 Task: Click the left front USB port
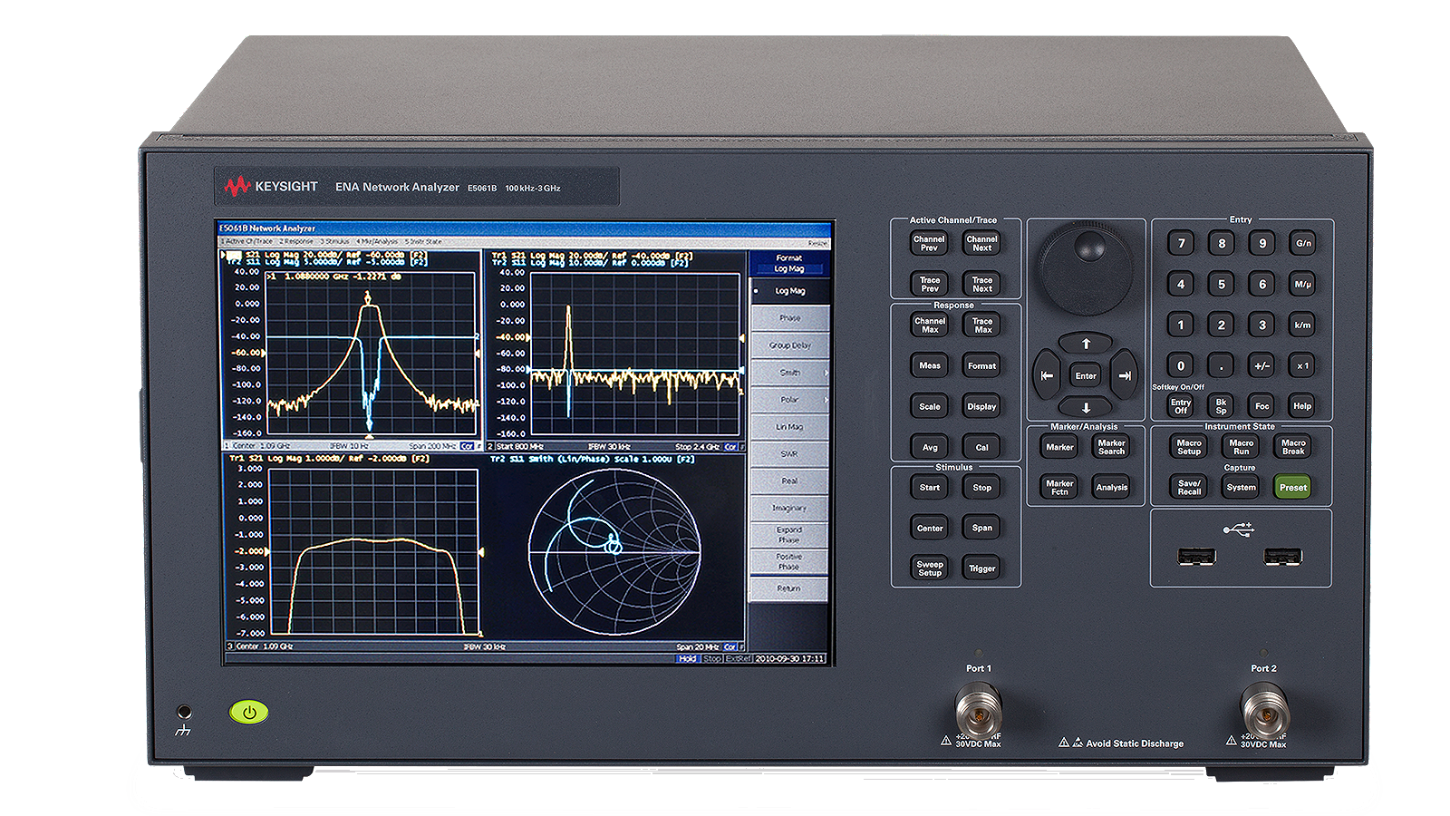point(1197,557)
